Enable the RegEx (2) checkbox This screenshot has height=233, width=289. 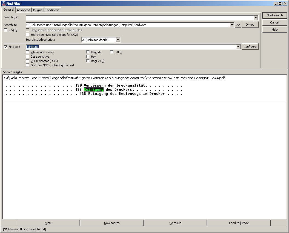click(x=88, y=61)
